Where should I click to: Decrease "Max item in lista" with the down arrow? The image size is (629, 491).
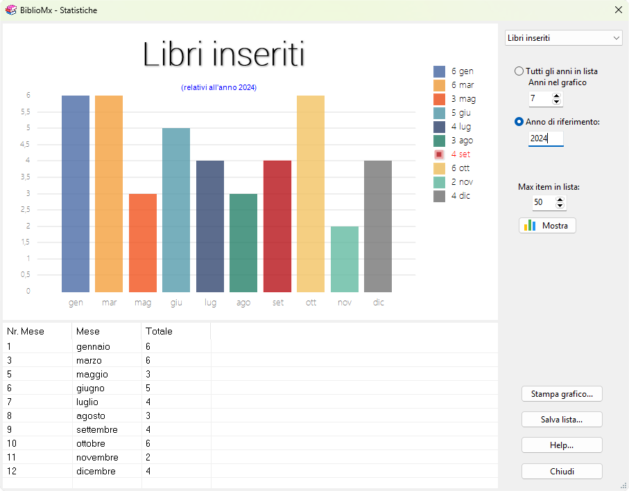tap(559, 206)
